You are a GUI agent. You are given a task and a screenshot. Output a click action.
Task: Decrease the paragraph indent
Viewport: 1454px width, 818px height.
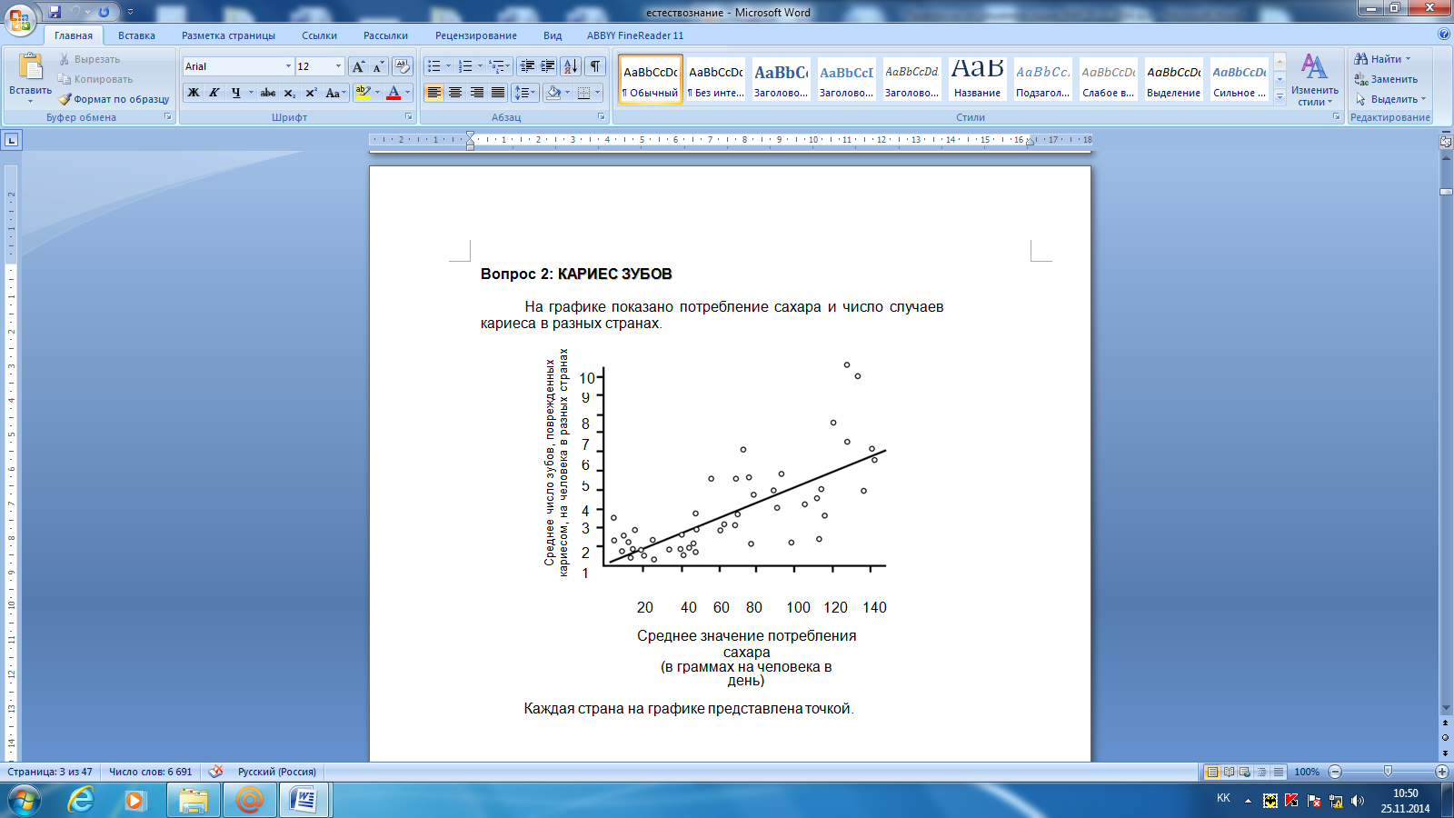point(526,66)
